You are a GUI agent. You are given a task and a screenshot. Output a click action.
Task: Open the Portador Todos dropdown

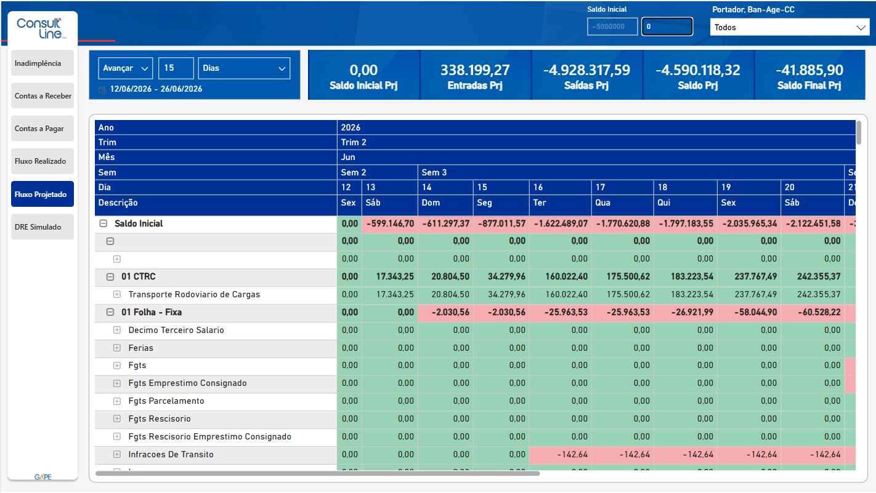(790, 27)
